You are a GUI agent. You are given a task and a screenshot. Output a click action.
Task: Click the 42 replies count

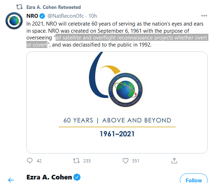pos(39,161)
